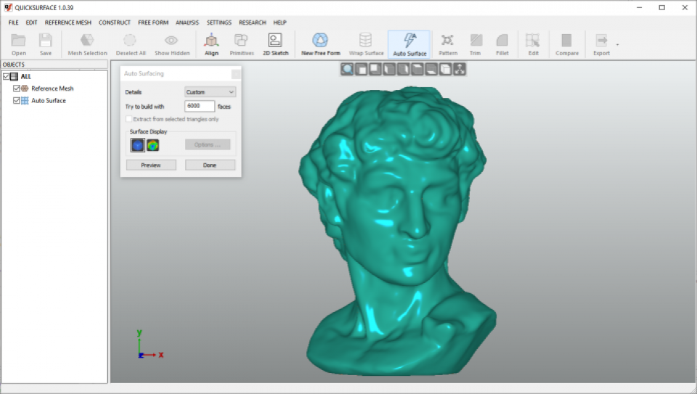Click the axes orientation view icon
The image size is (697, 394).
pyautogui.click(x=459, y=69)
